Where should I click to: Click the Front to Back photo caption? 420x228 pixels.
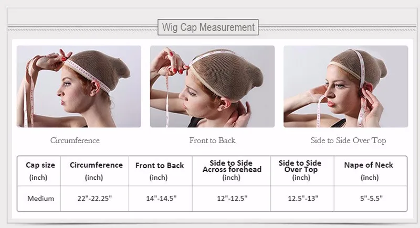[213, 140]
